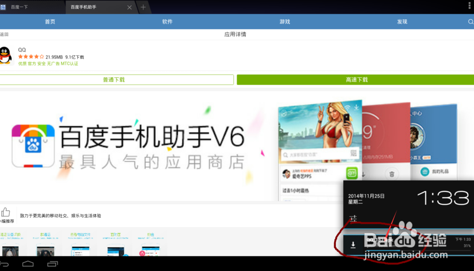Click the star rating for QQ

(x=31, y=57)
